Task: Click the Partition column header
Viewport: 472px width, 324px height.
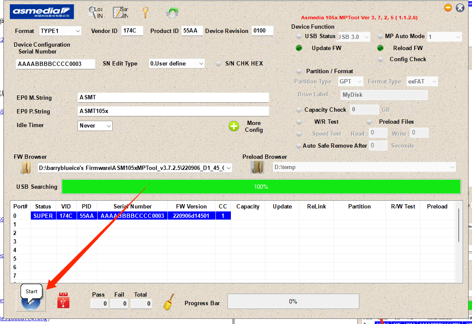Action: coord(359,206)
